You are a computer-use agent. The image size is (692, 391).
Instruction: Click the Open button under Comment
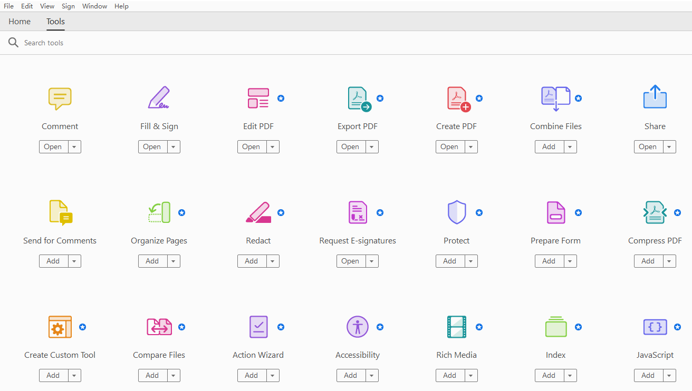(53, 147)
